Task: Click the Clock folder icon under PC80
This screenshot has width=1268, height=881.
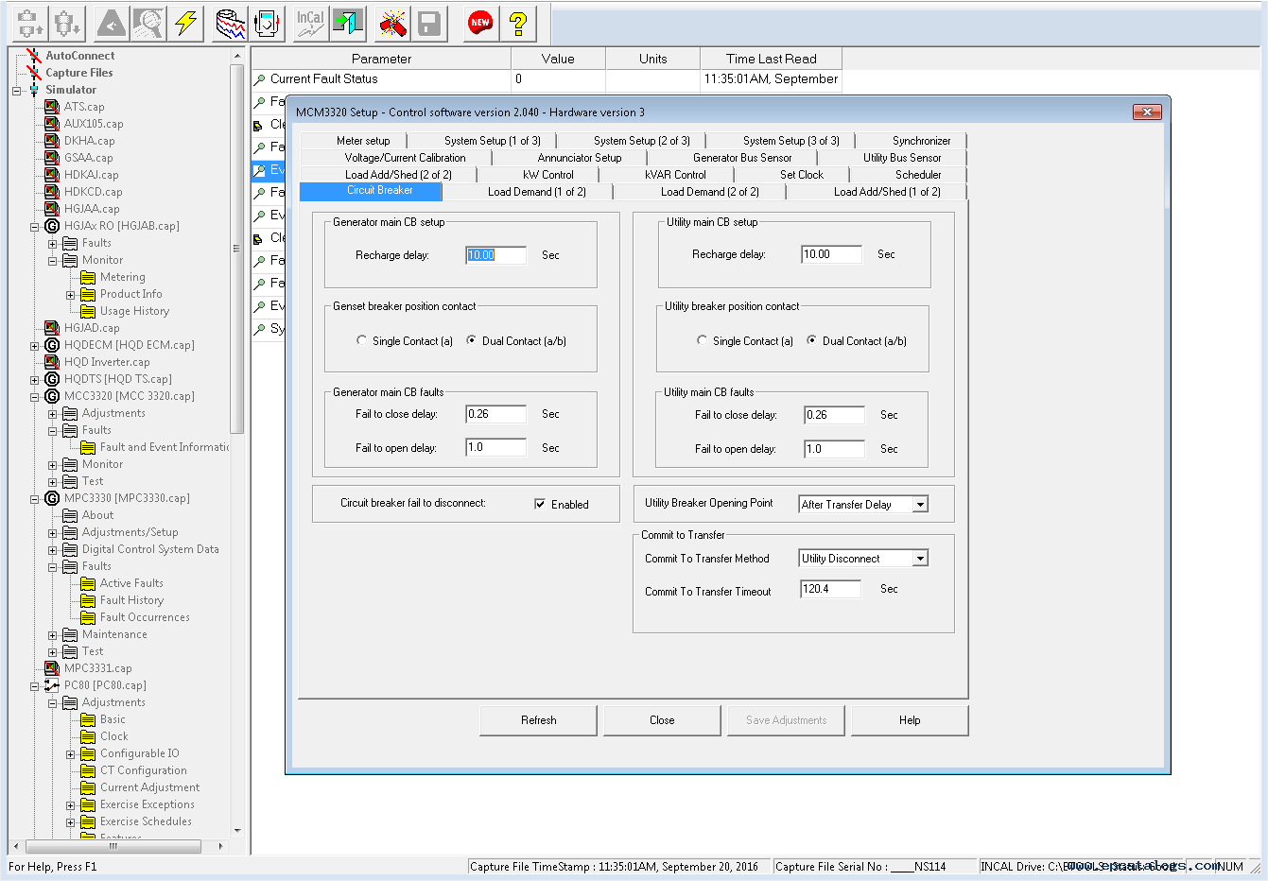Action: (x=88, y=736)
